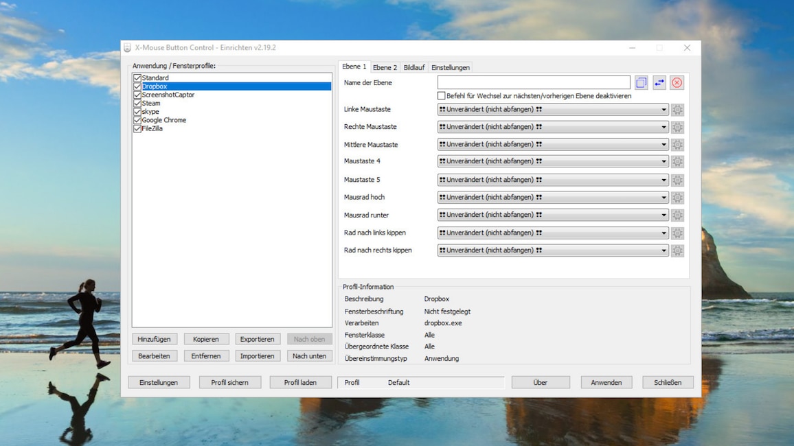Click the Über button
The height and width of the screenshot is (446, 794).
[x=541, y=382]
